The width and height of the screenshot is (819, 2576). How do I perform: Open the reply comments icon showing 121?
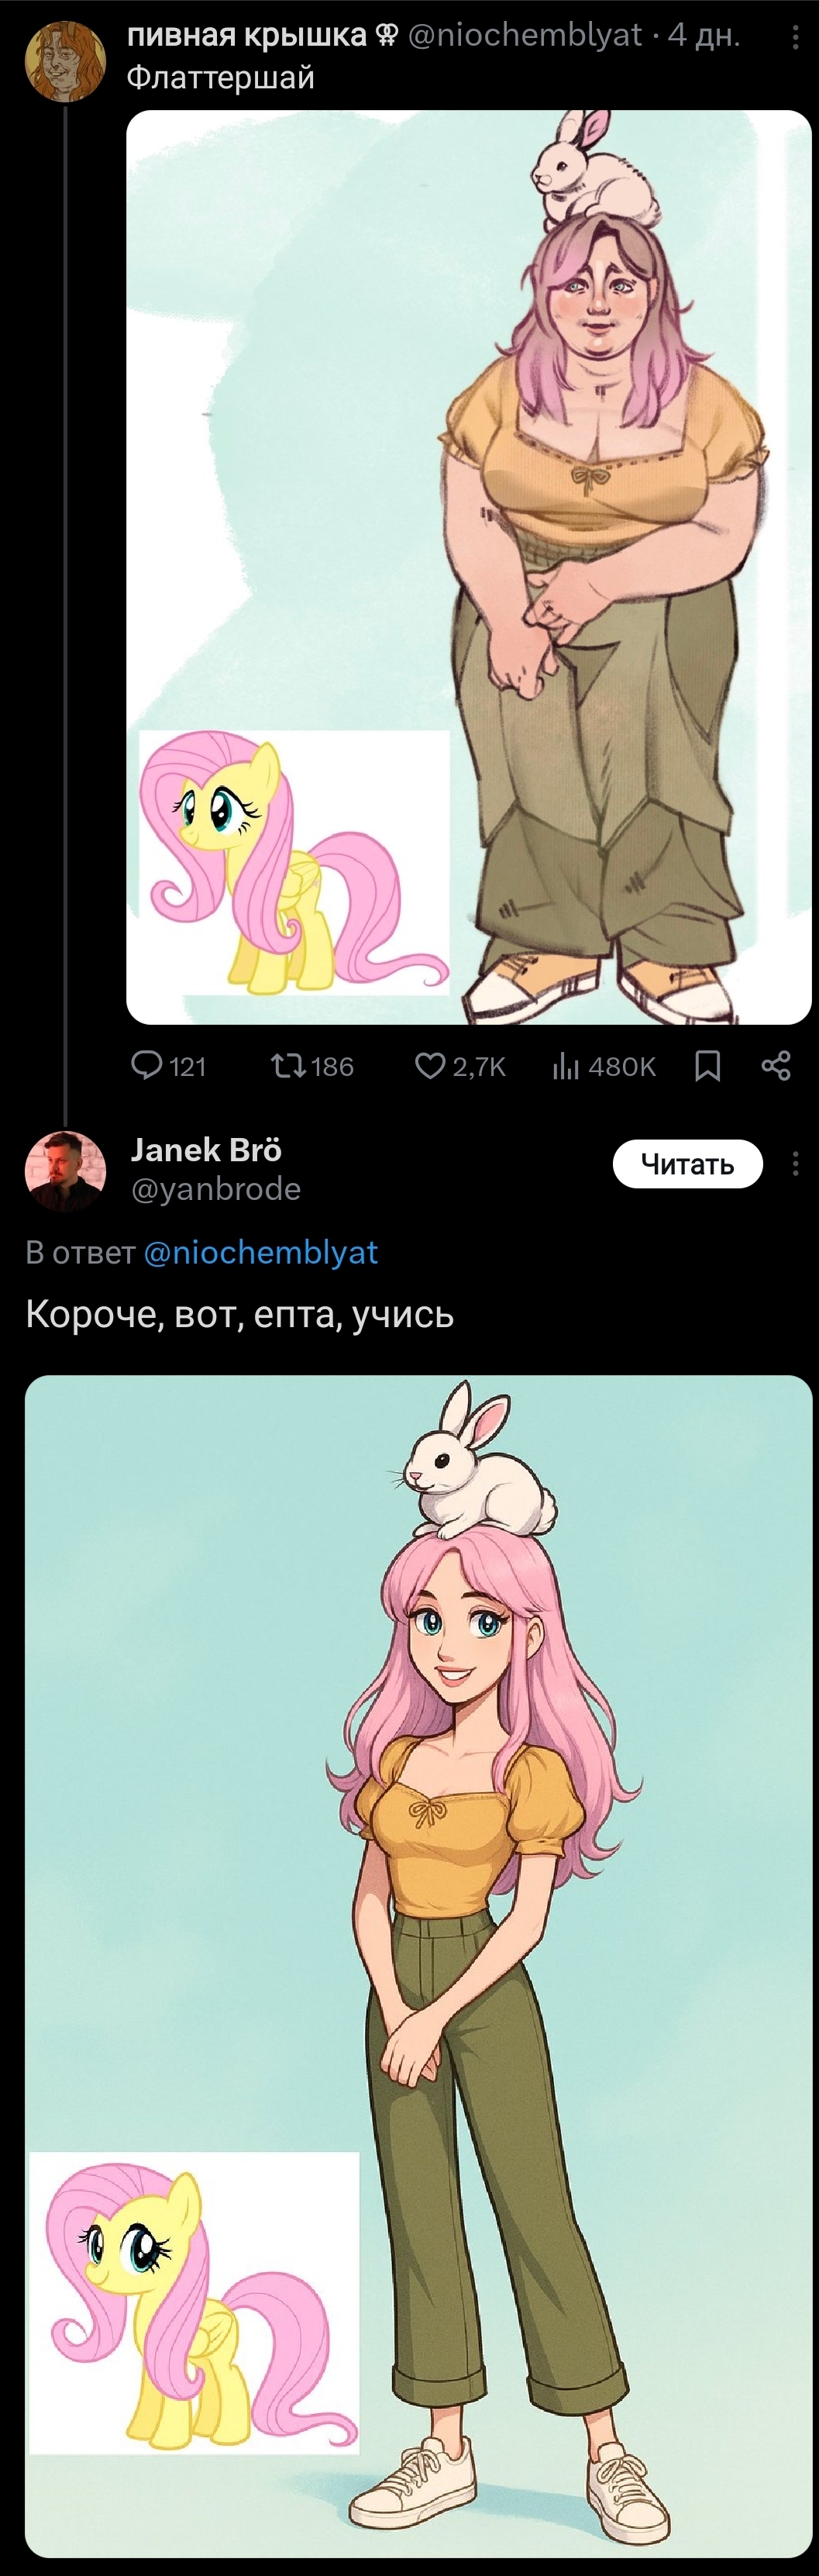point(168,1066)
